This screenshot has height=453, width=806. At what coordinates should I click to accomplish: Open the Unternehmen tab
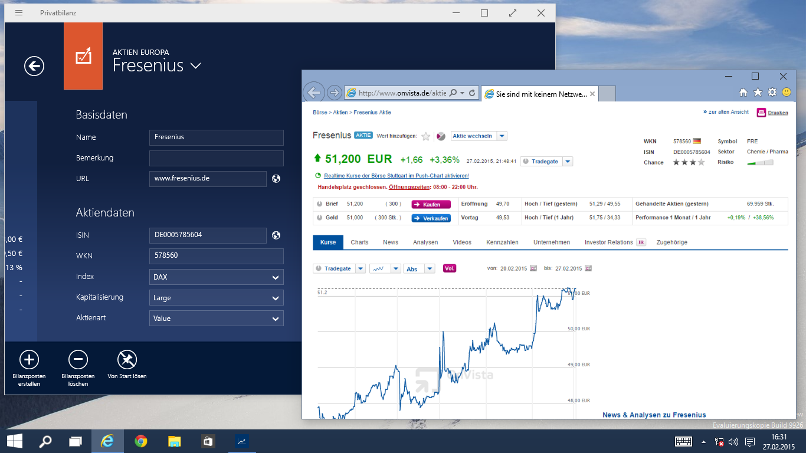click(552, 242)
